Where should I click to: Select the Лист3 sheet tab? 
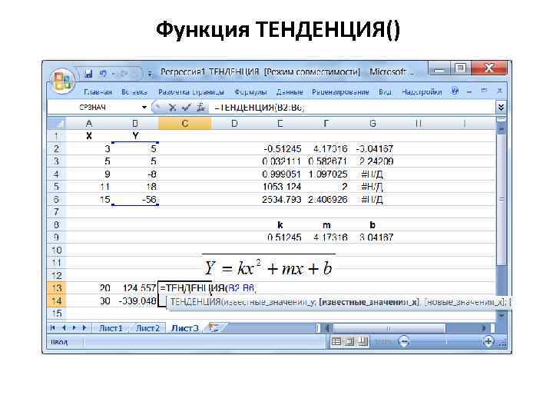(x=185, y=328)
